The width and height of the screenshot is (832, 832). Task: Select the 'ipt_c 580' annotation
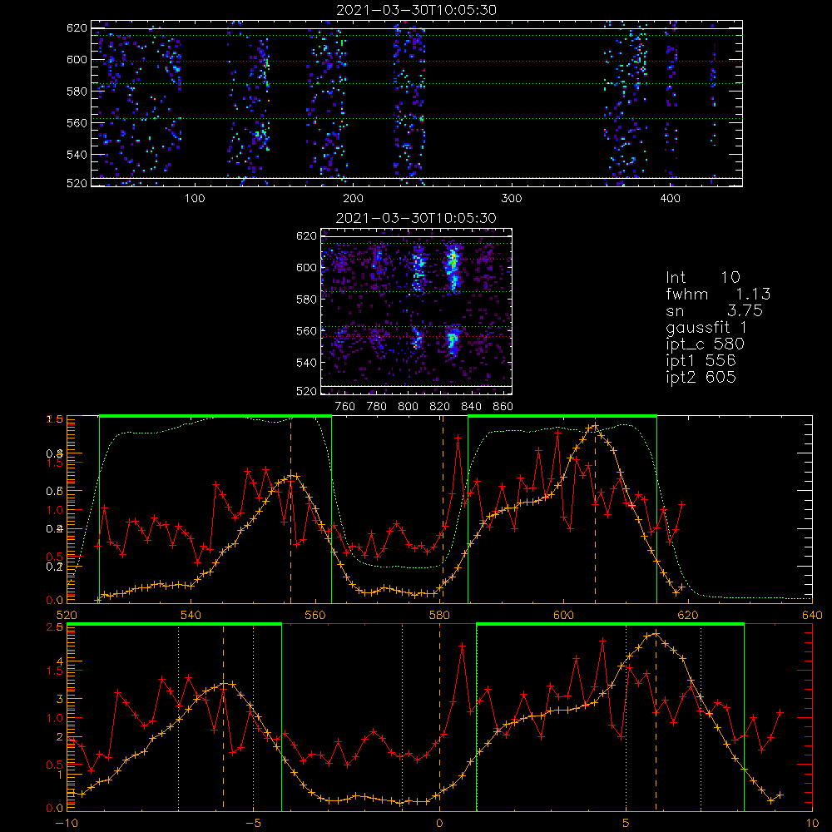[x=706, y=344]
